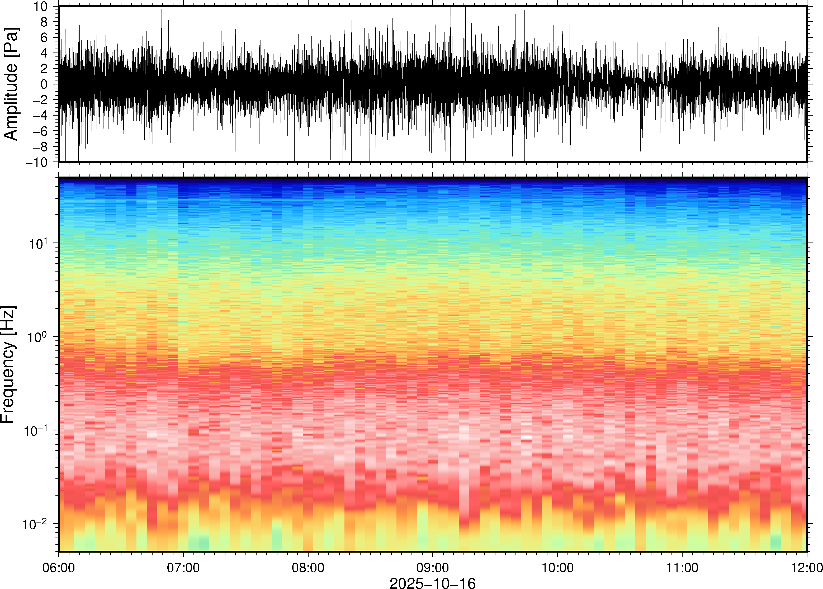Image resolution: width=823 pixels, height=589 pixels.
Task: Click the 10⁻² frequency tick label
Action: tap(35, 524)
